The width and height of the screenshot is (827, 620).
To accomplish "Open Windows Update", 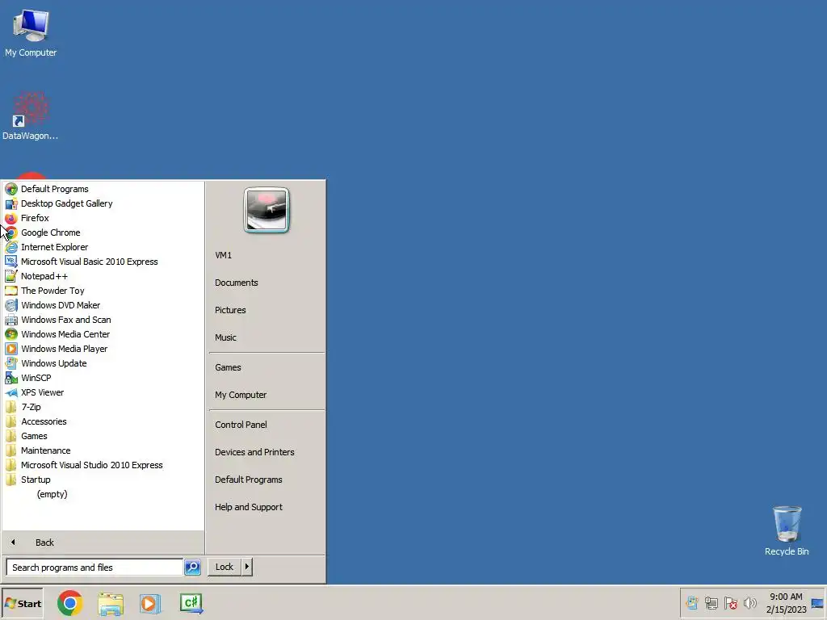I will (103, 363).
